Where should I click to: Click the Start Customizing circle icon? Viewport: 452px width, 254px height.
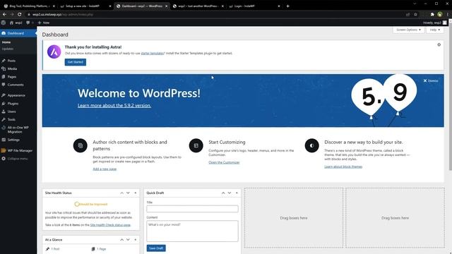pyautogui.click(x=196, y=146)
